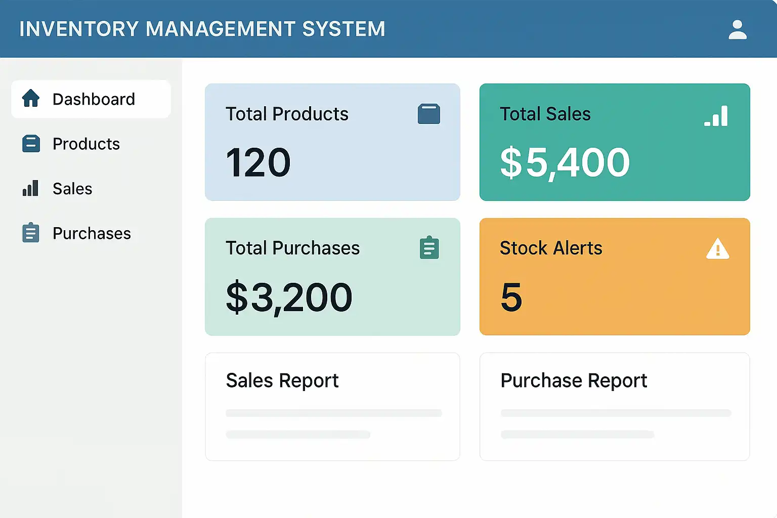Click the user profile icon in header
The height and width of the screenshot is (518, 777).
(x=737, y=30)
